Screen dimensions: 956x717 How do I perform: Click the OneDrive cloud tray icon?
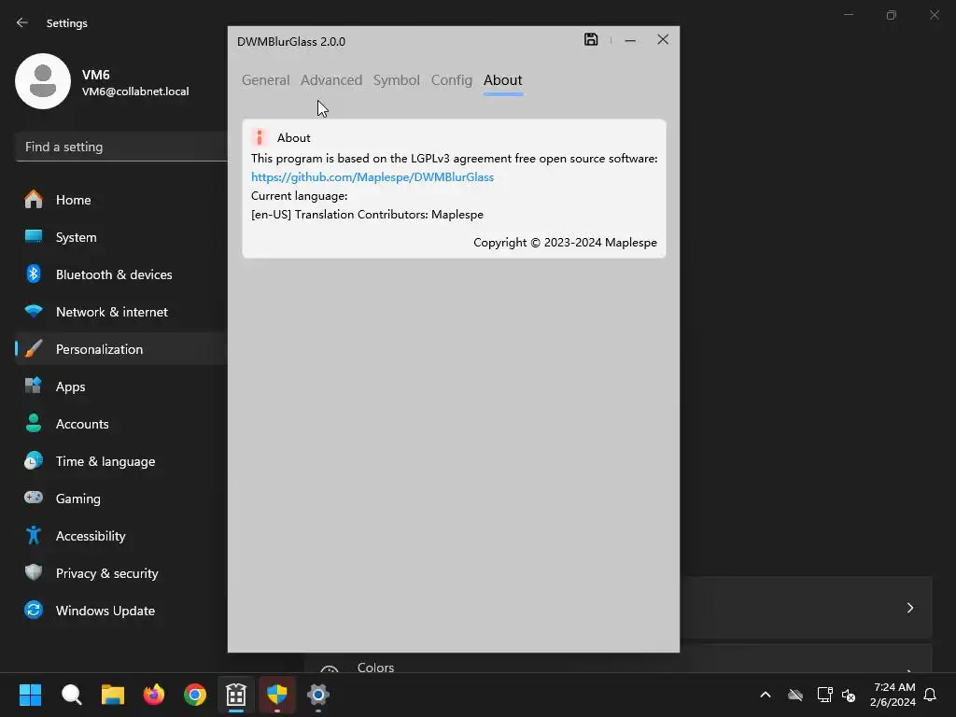pos(795,695)
